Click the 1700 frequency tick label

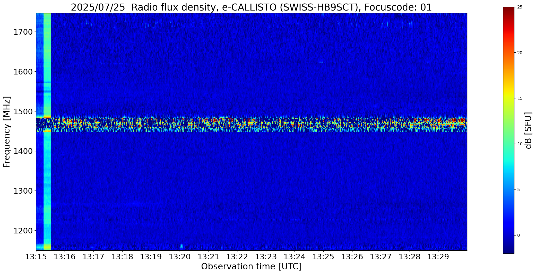coord(23,32)
